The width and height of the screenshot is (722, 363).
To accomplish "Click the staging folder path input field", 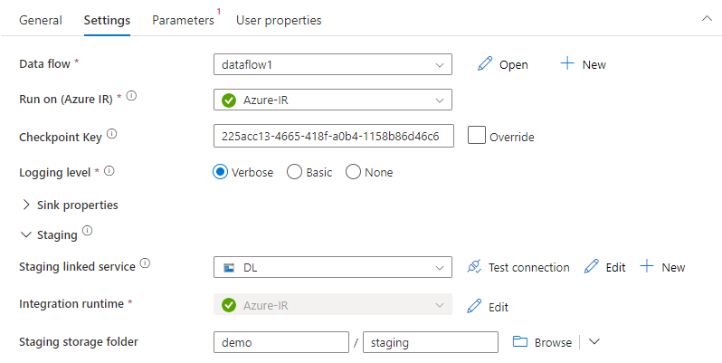I will pyautogui.click(x=431, y=342).
